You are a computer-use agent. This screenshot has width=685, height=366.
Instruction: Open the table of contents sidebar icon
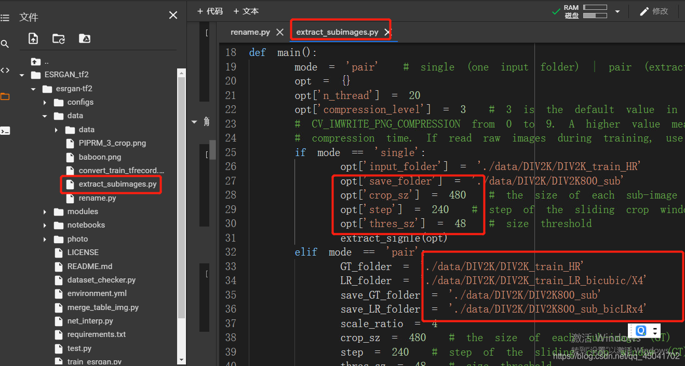[x=5, y=18]
